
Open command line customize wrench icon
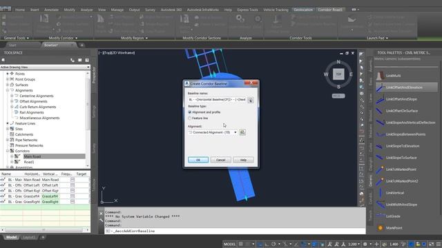[102, 220]
